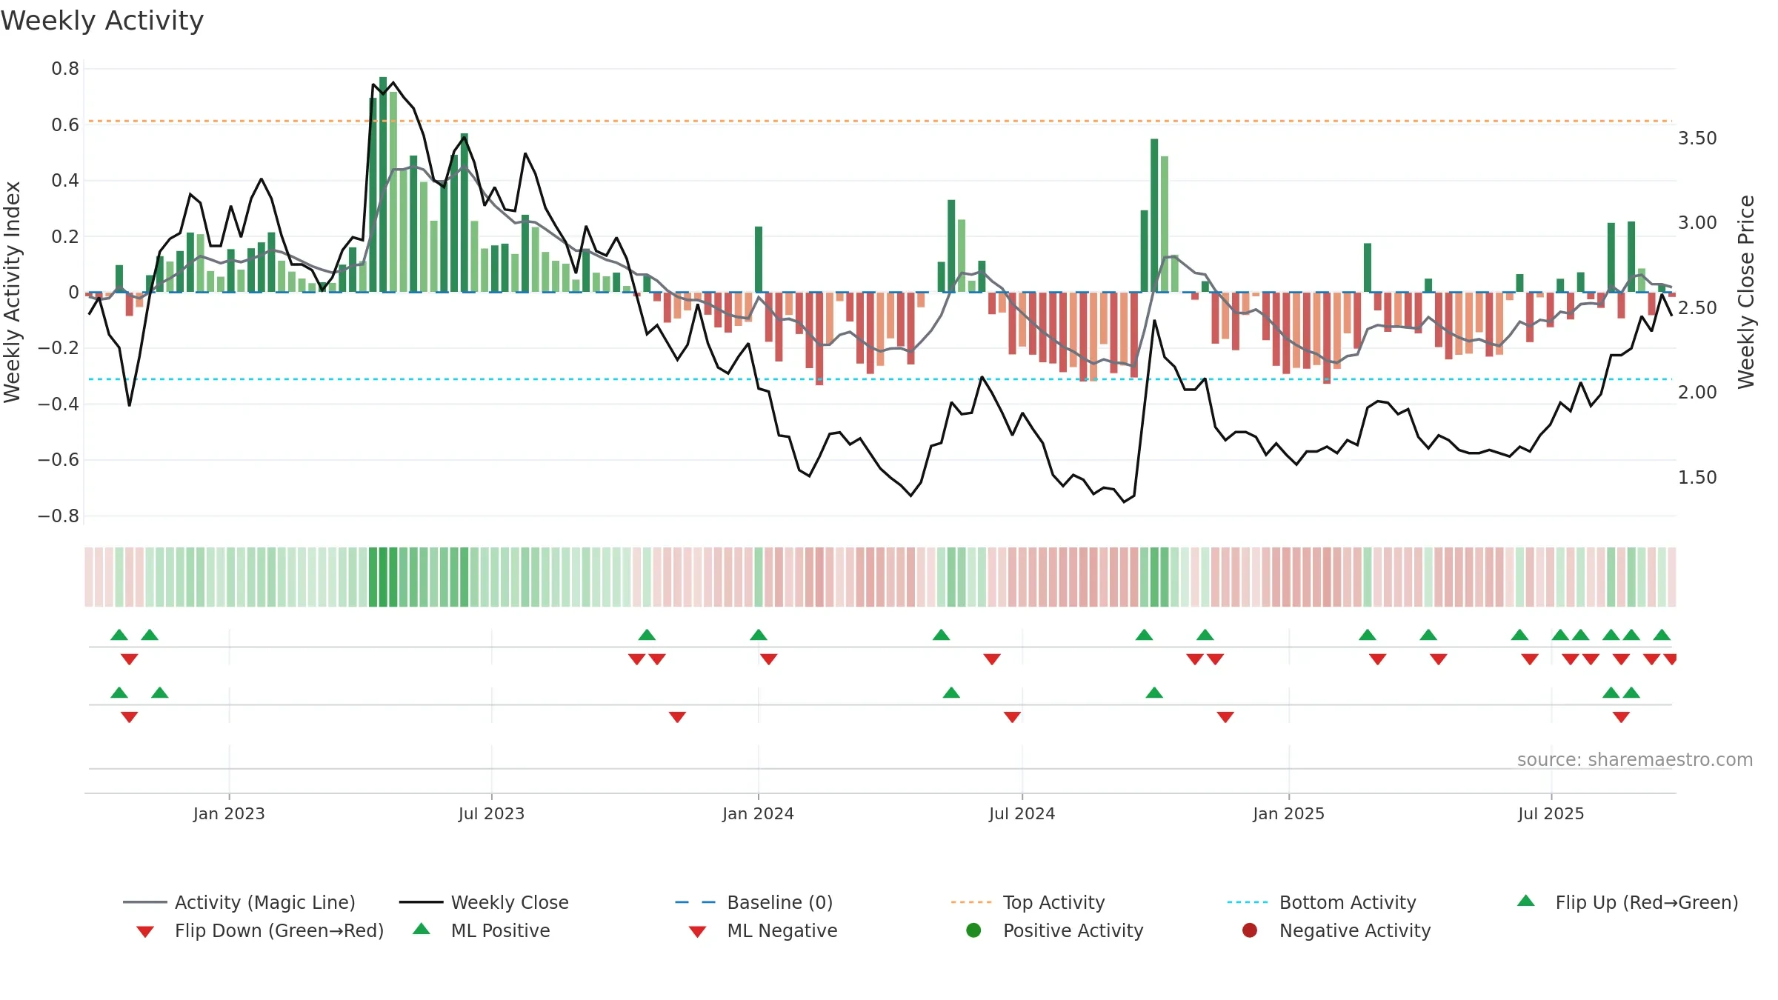Click the Jan 2023 x-axis label
The height and width of the screenshot is (1000, 1778).
pos(229,813)
